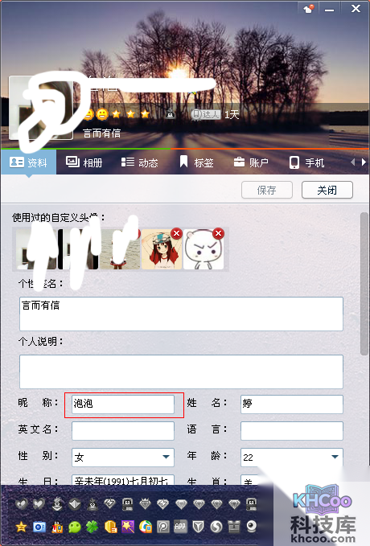The width and height of the screenshot is (370, 546).
Task: Open the 标签 tab
Action: click(x=195, y=162)
